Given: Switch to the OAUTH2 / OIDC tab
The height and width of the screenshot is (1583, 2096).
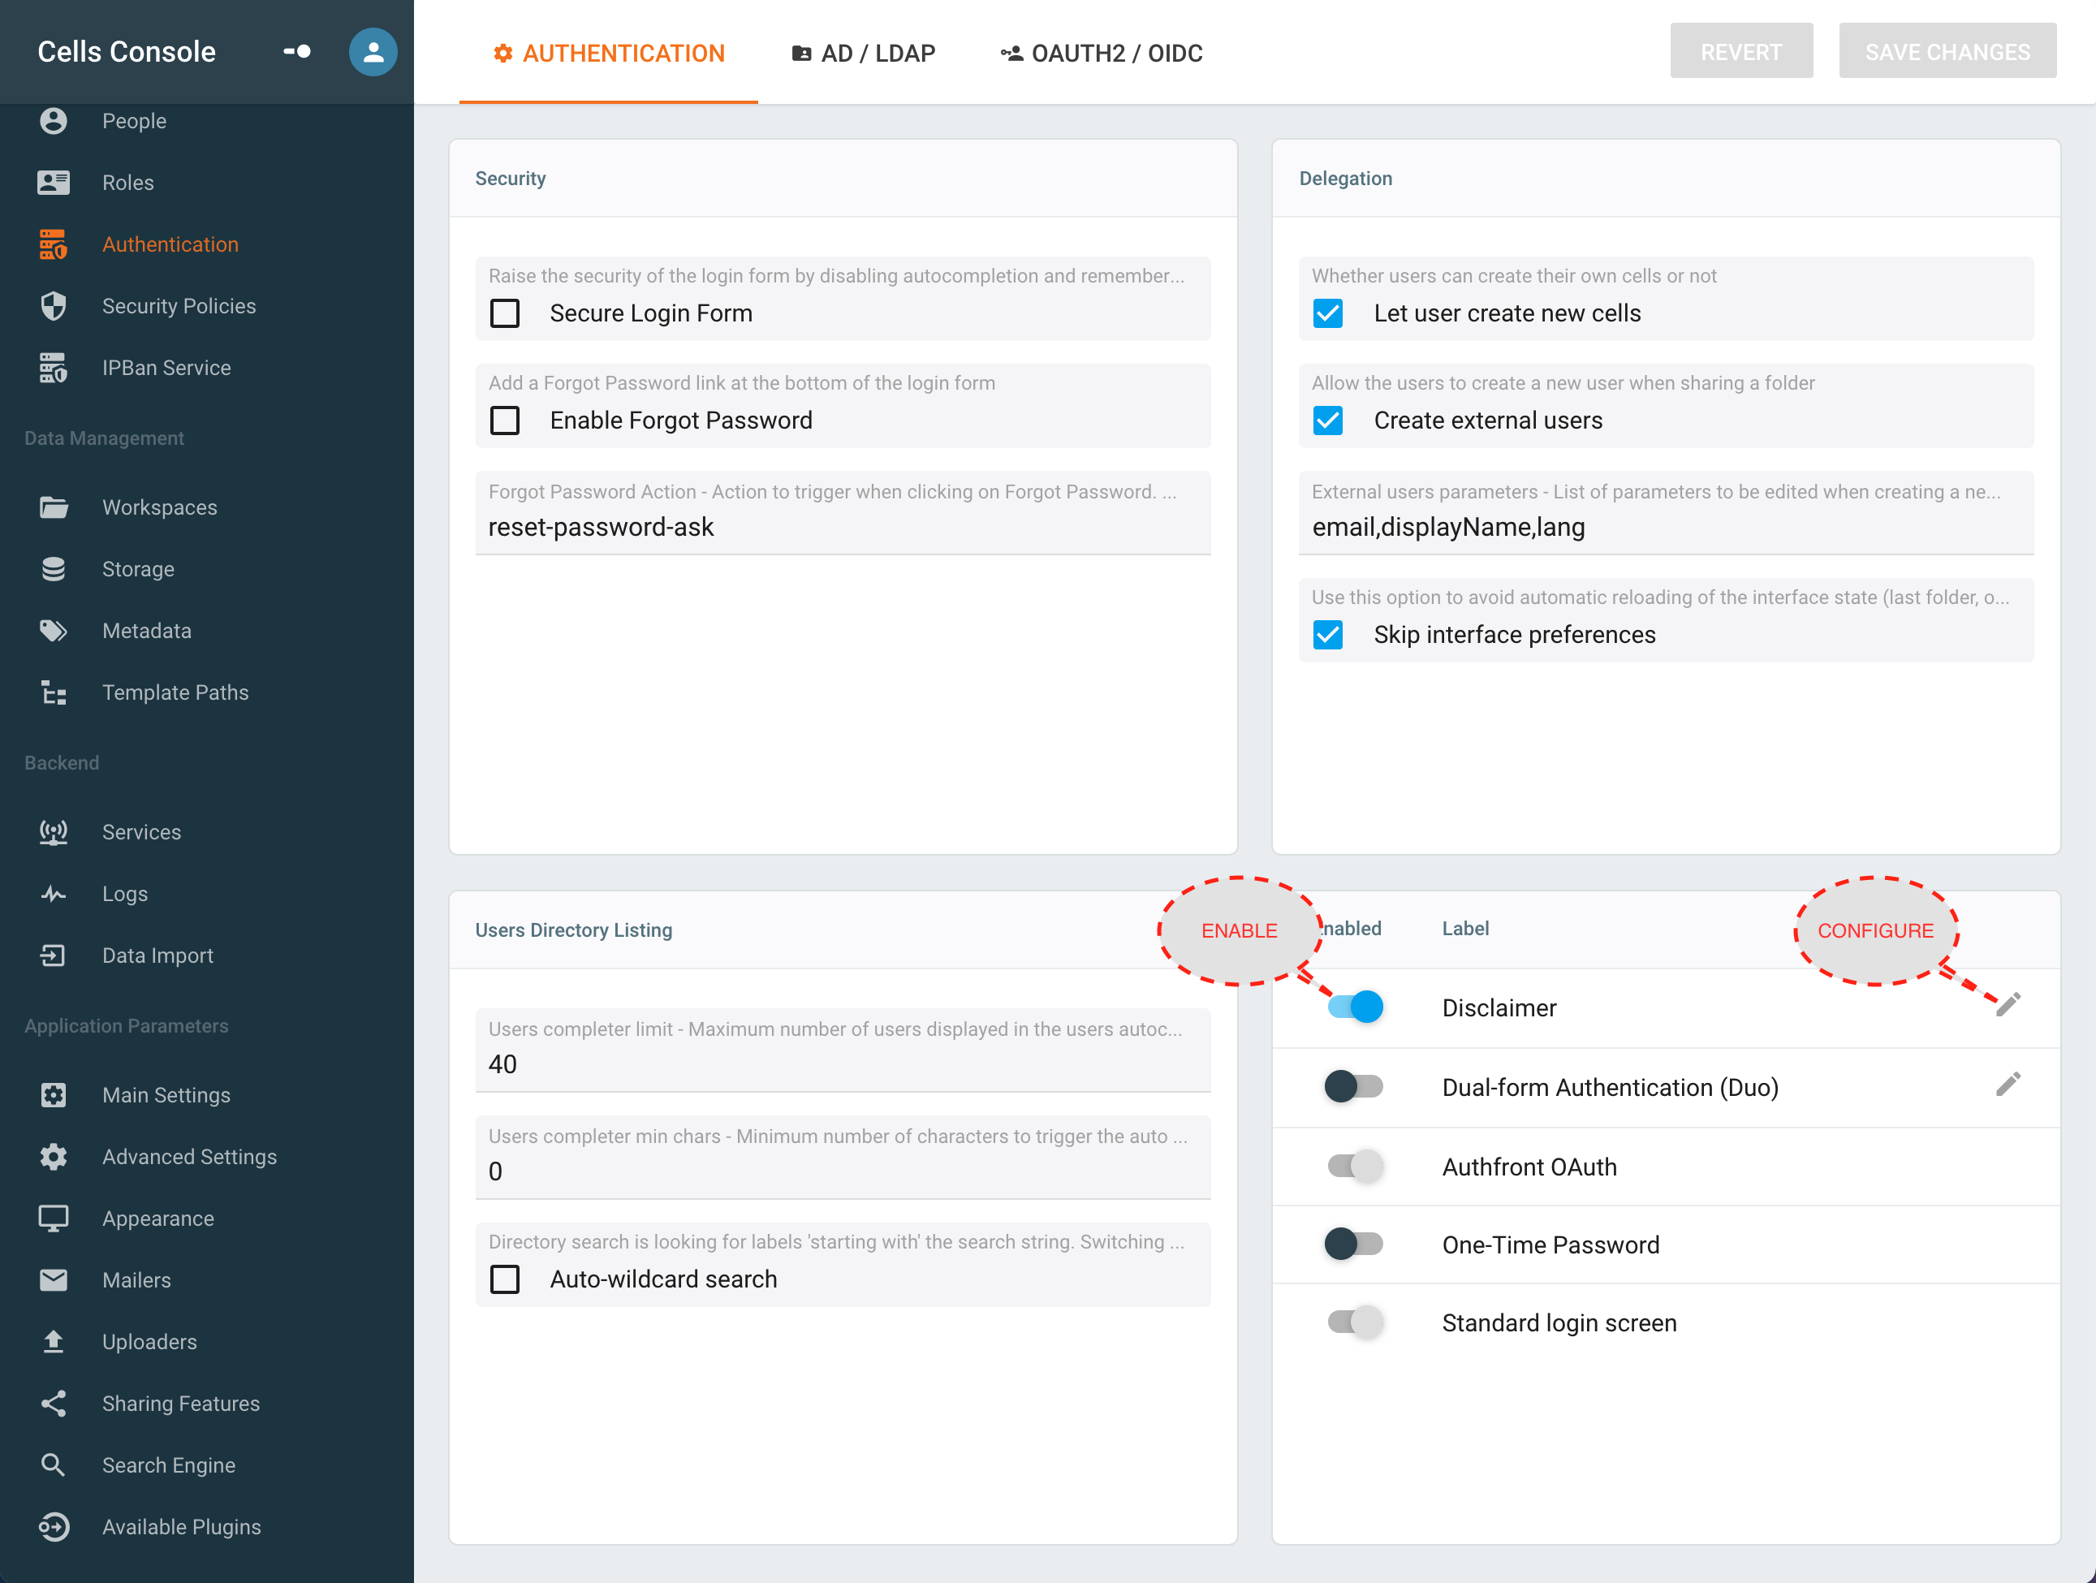Looking at the screenshot, I should click(1101, 53).
